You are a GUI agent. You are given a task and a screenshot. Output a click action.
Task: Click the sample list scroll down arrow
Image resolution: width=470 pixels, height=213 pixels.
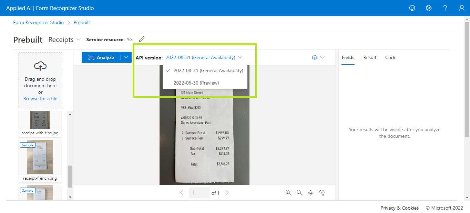coord(70,197)
